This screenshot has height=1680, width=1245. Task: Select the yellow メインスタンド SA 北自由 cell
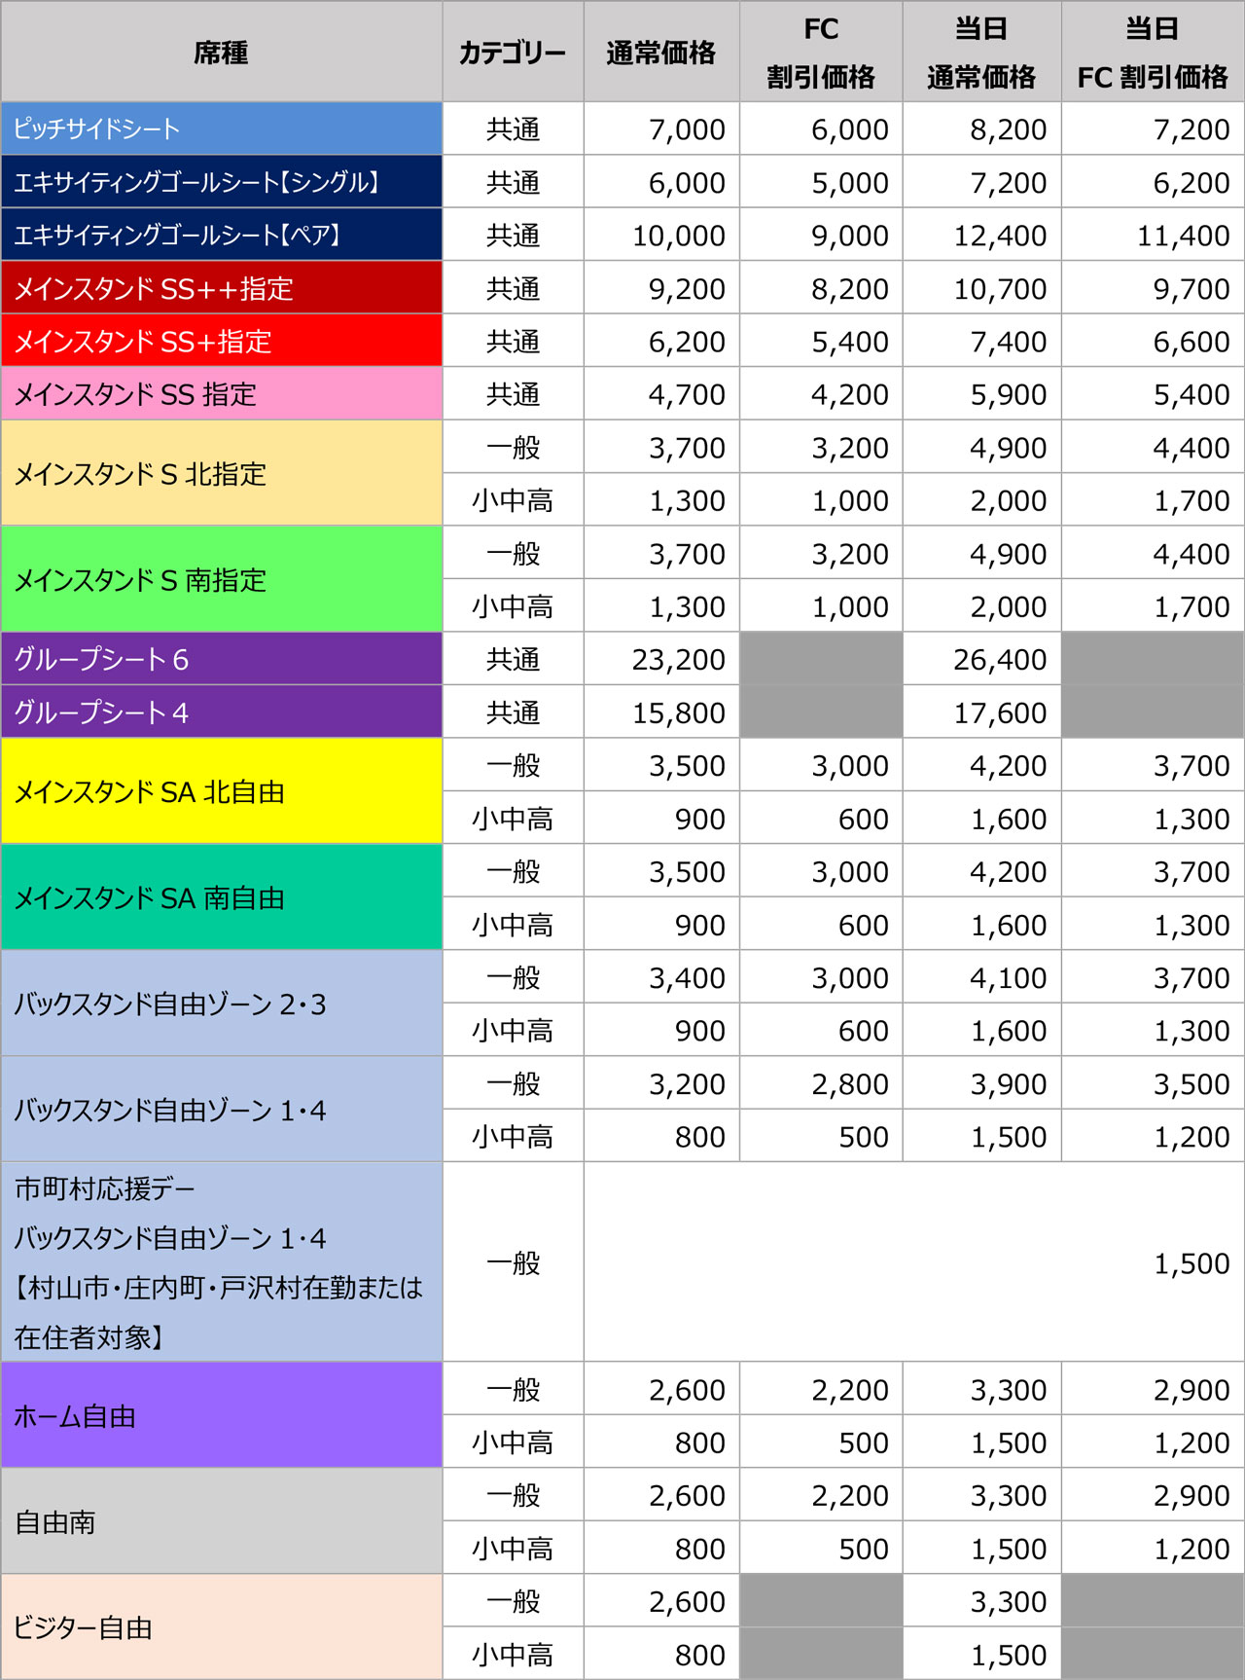221,792
